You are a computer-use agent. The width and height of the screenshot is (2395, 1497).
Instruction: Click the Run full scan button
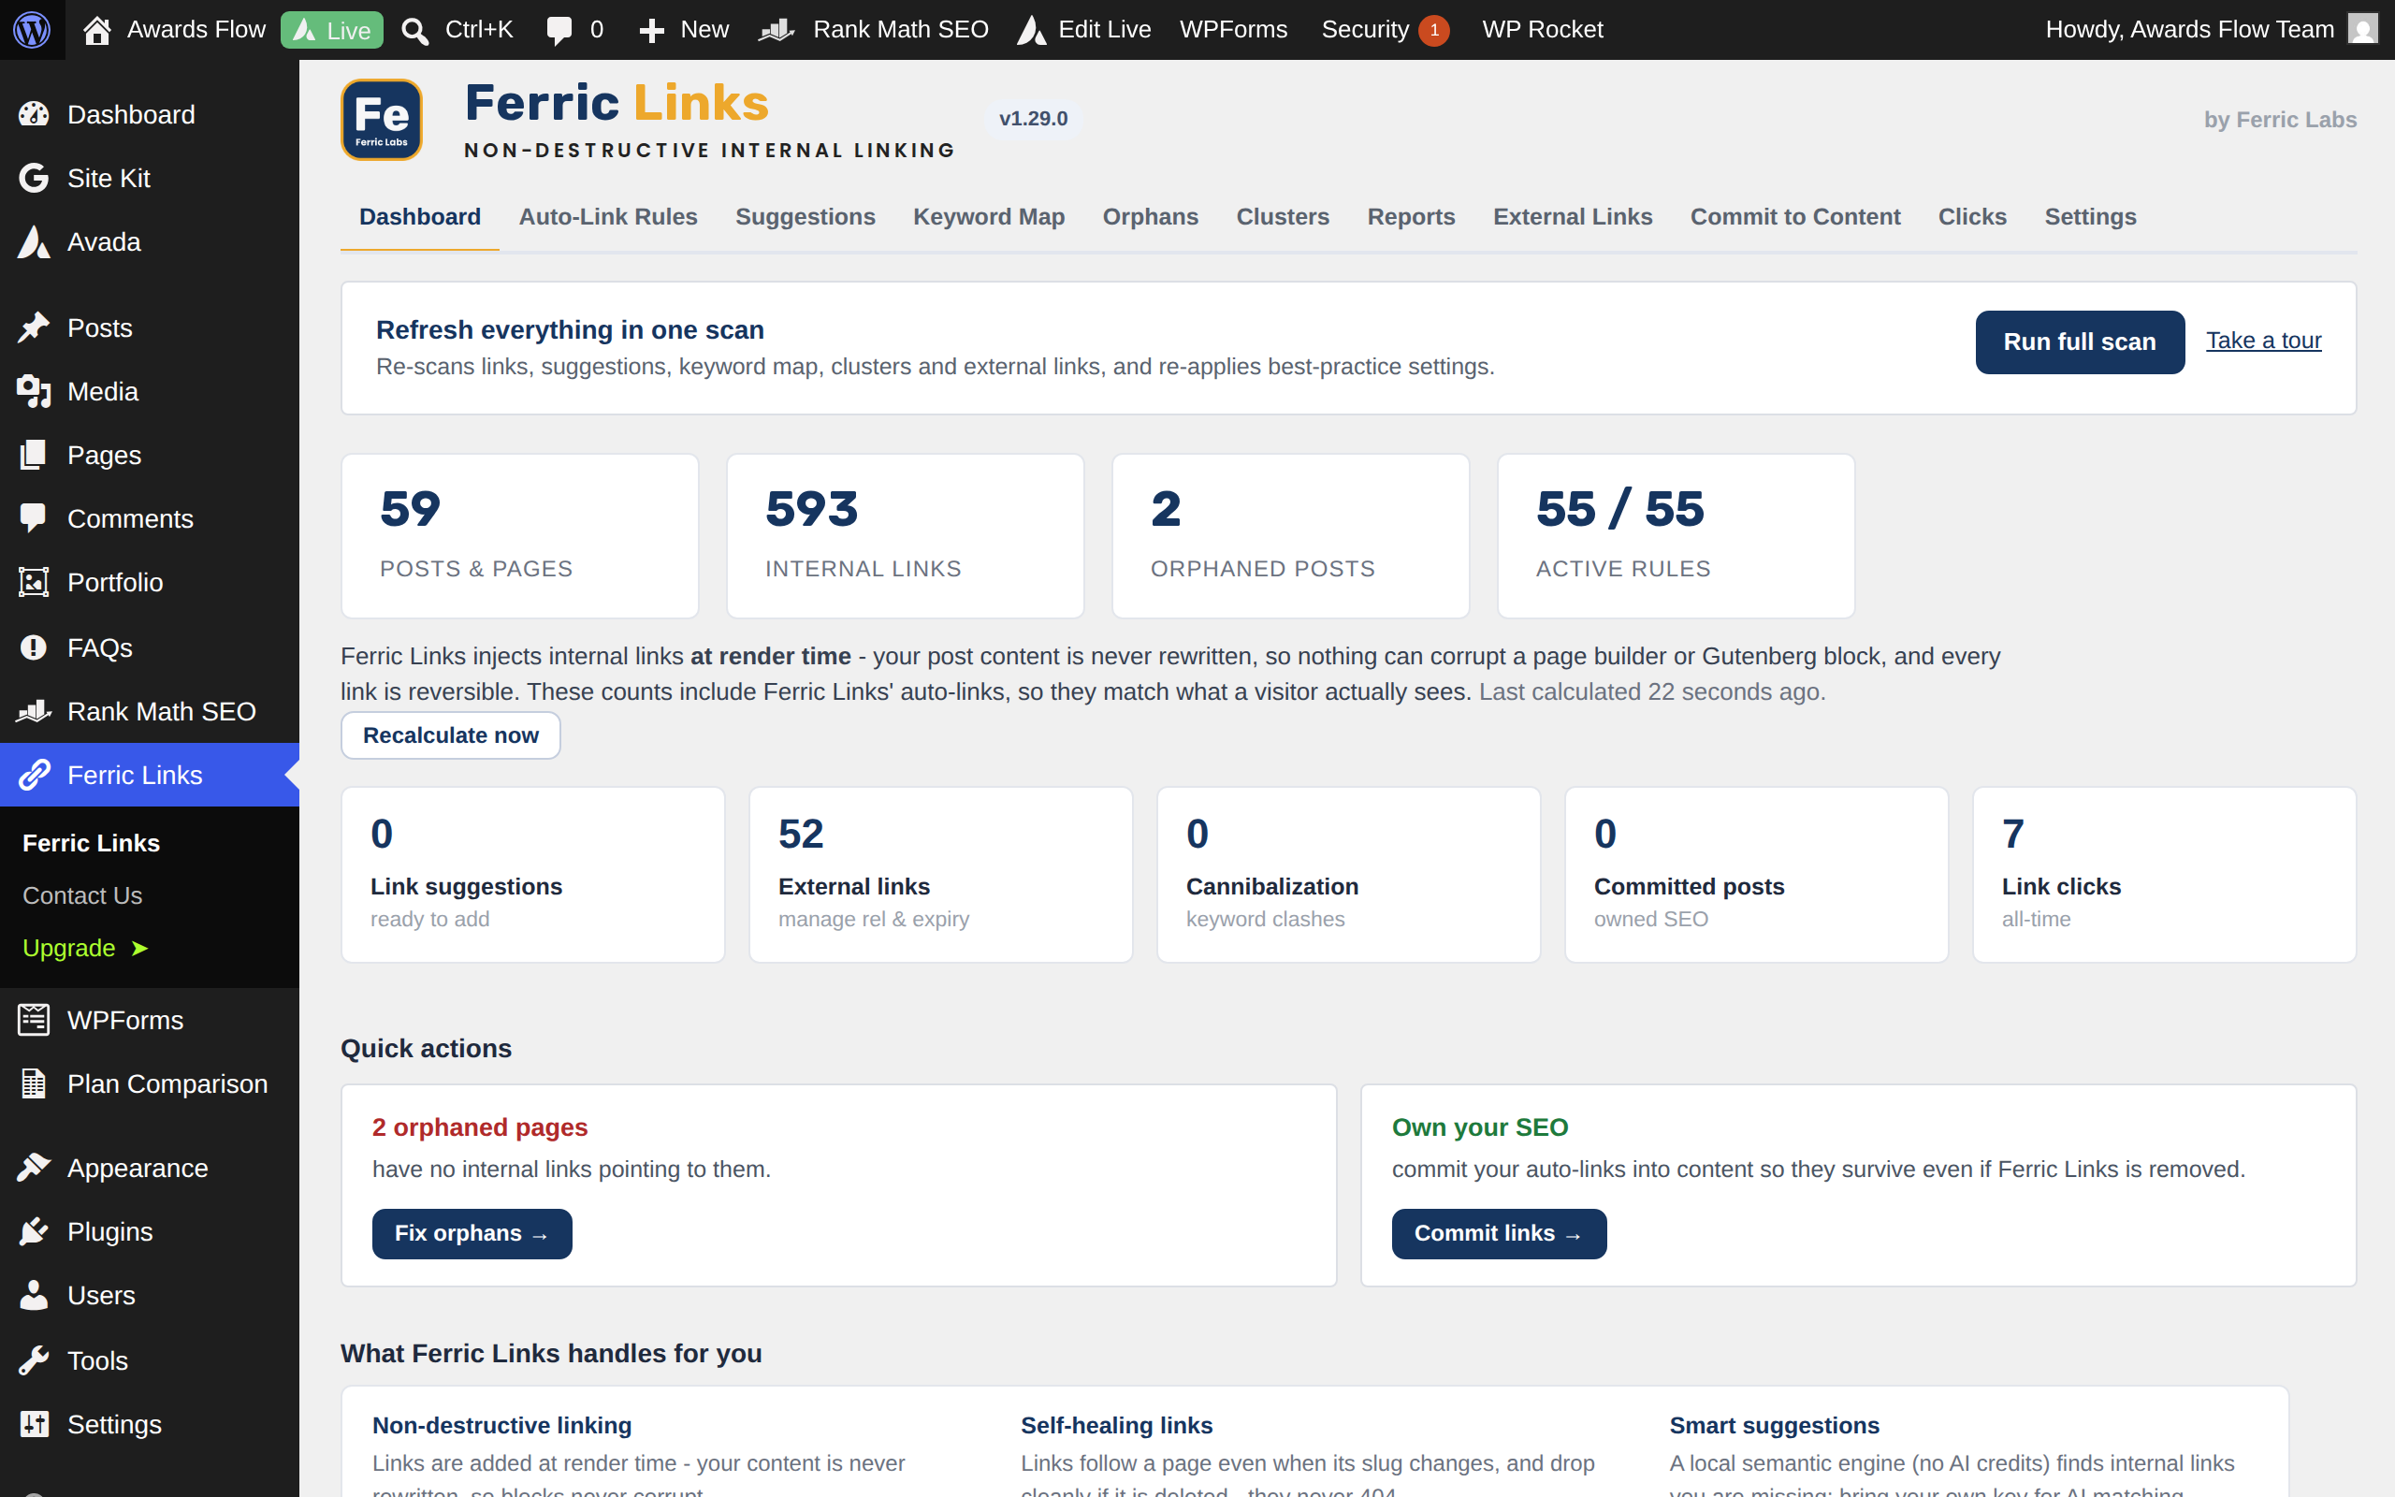coord(2080,342)
